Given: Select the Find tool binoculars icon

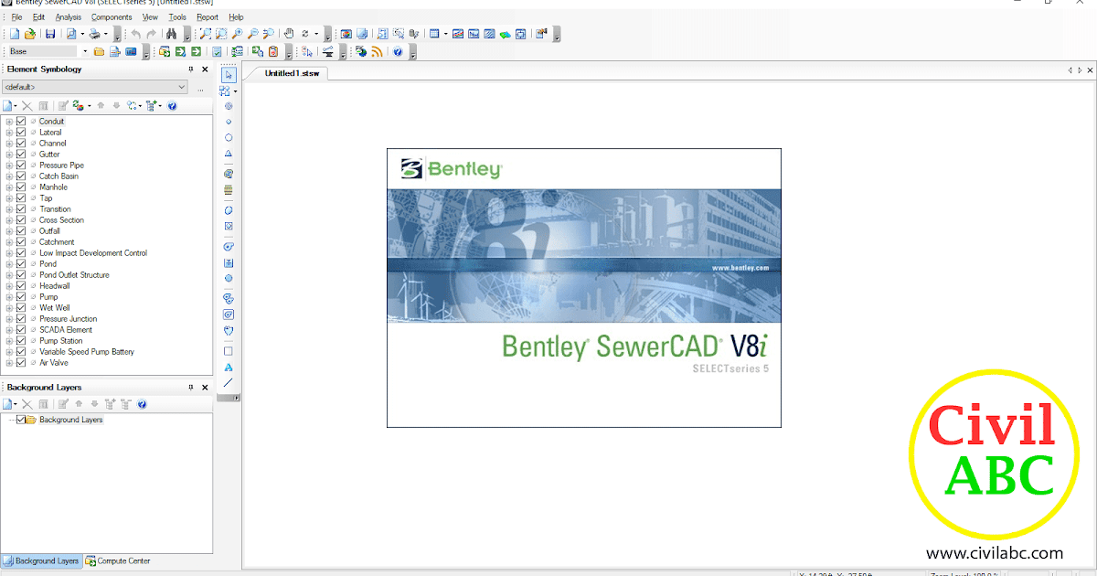Looking at the screenshot, I should coord(172,33).
